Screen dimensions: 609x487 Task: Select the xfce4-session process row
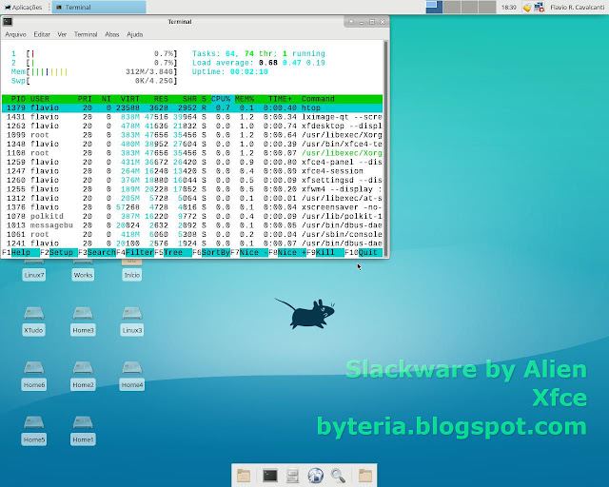click(x=192, y=171)
